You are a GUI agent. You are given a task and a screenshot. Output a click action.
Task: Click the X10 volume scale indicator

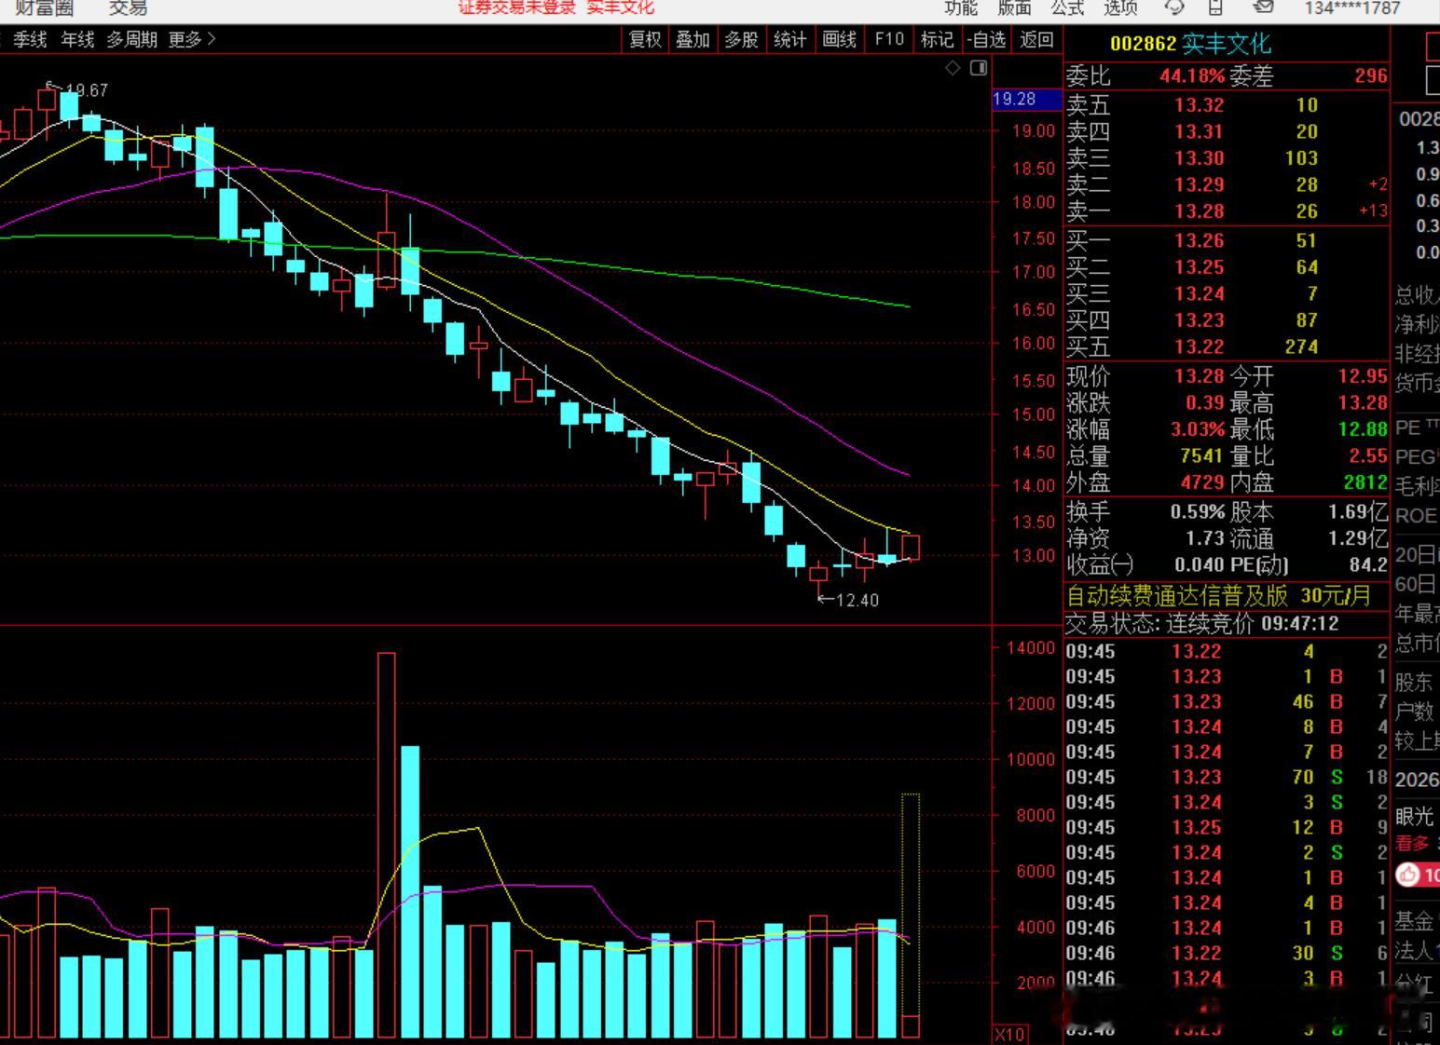1009,1034
